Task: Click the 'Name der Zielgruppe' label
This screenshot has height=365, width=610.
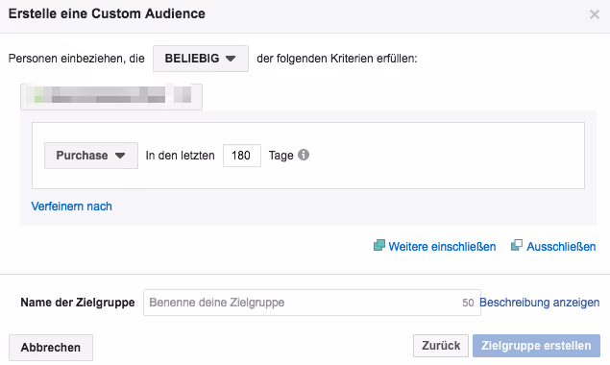Action: [78, 303]
